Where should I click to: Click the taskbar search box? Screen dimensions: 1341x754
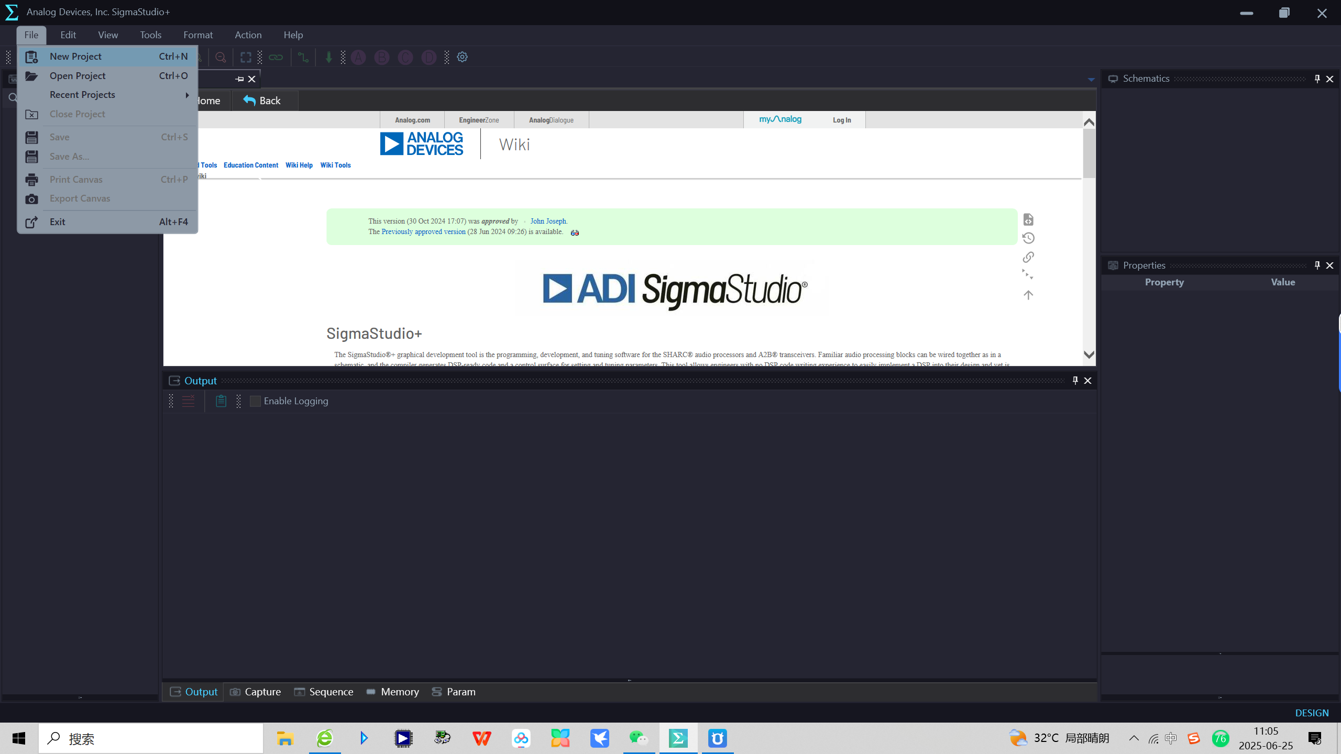[151, 739]
